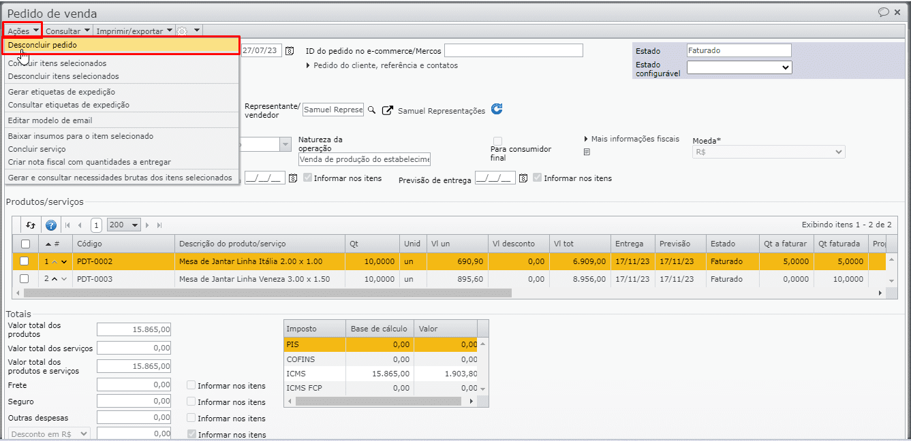Screen dimensions: 911x441
Task: Toggle Informar nos itens checkbox for Frete
Action: point(191,385)
